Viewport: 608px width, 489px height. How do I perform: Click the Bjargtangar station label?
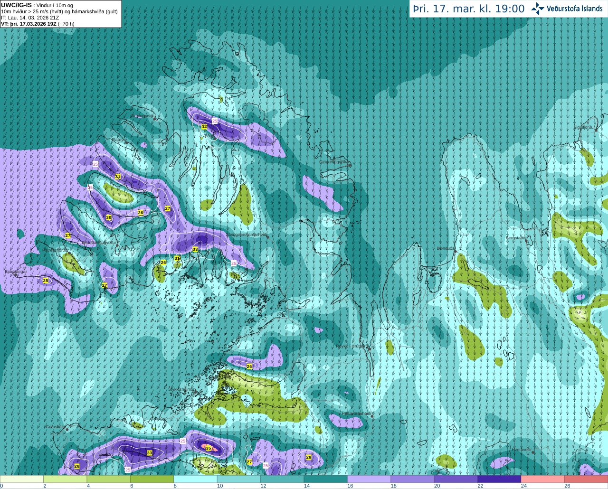click(16, 272)
